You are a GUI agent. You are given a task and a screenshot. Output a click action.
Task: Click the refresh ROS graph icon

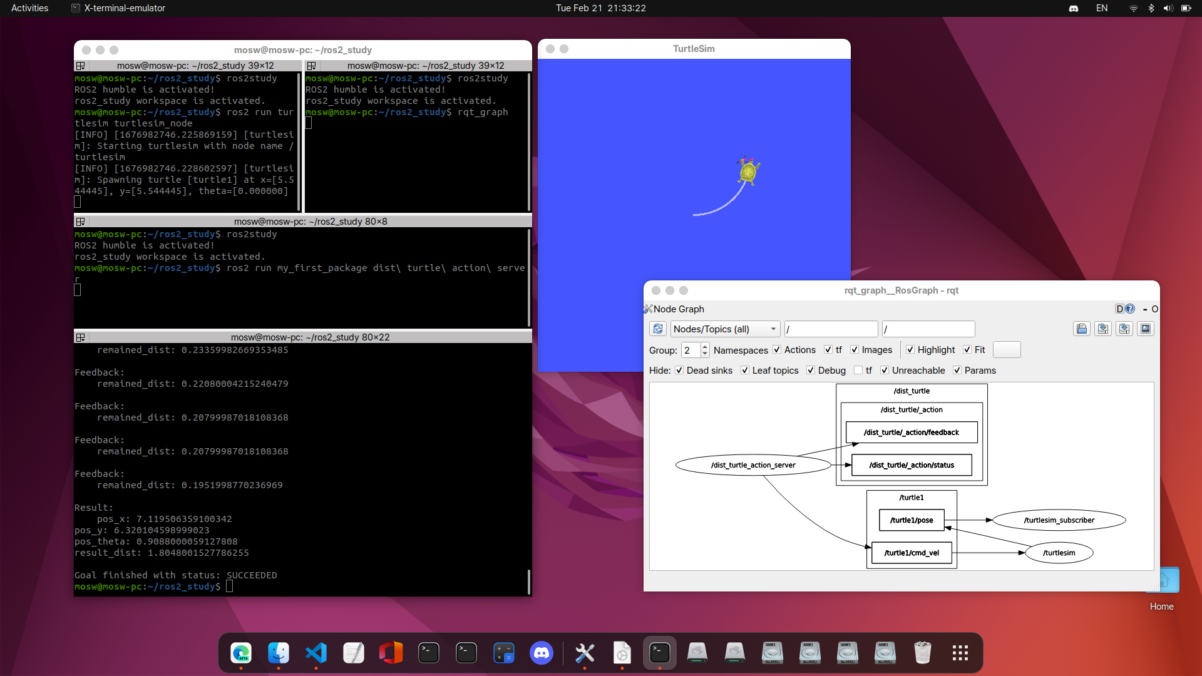[x=657, y=329]
